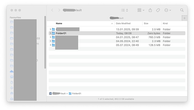Open the iCloud Drive sidebar icon
Viewport: 194px width, 110px height.
tap(12, 71)
